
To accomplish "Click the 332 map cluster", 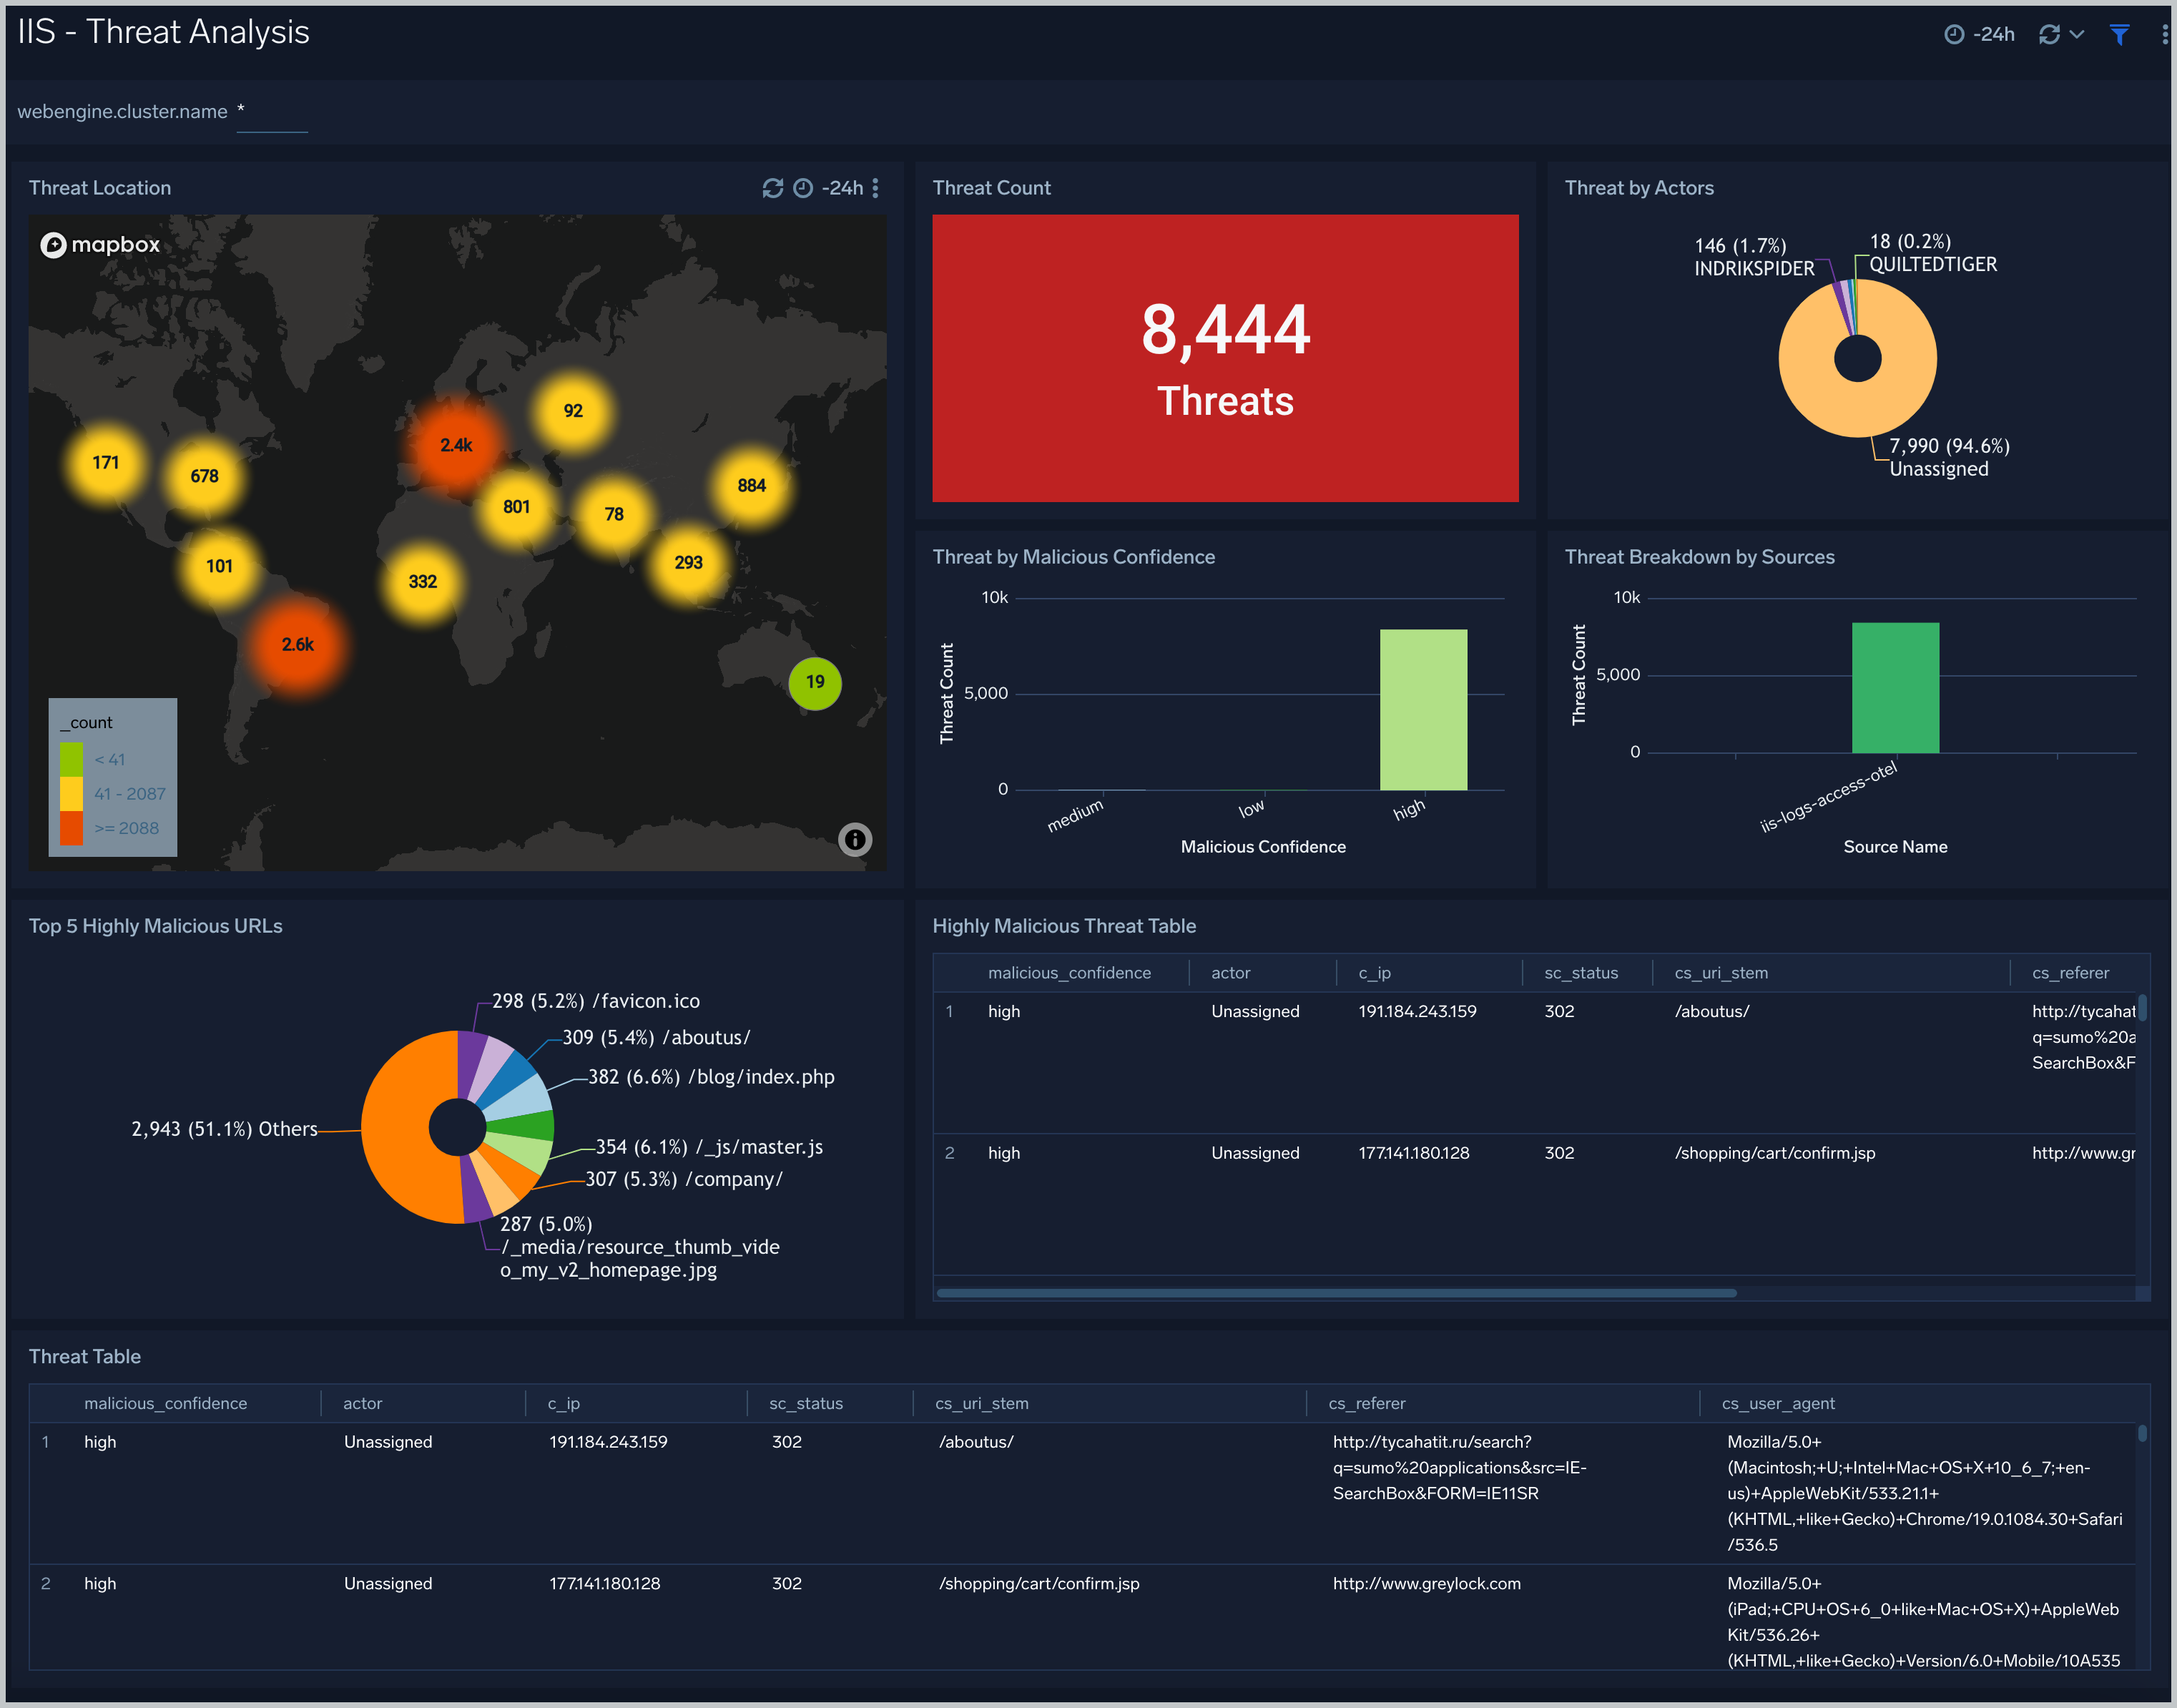I will click(x=422, y=582).
